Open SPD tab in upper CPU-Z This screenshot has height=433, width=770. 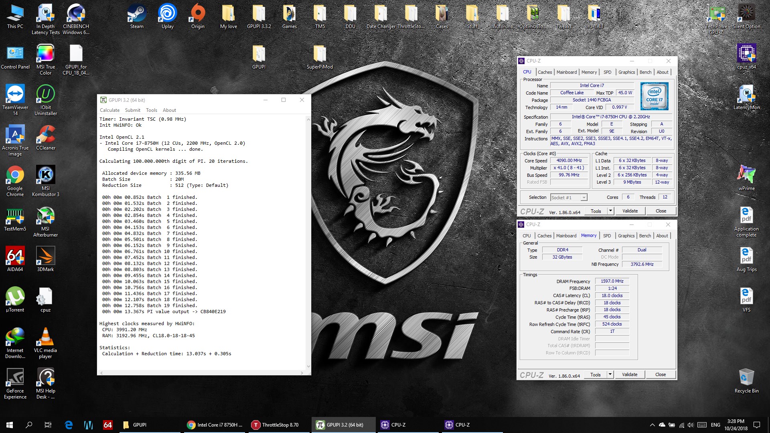608,72
